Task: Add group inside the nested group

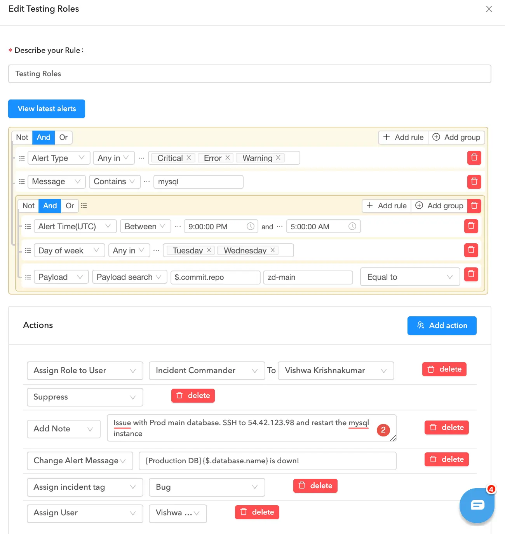Action: click(x=439, y=206)
